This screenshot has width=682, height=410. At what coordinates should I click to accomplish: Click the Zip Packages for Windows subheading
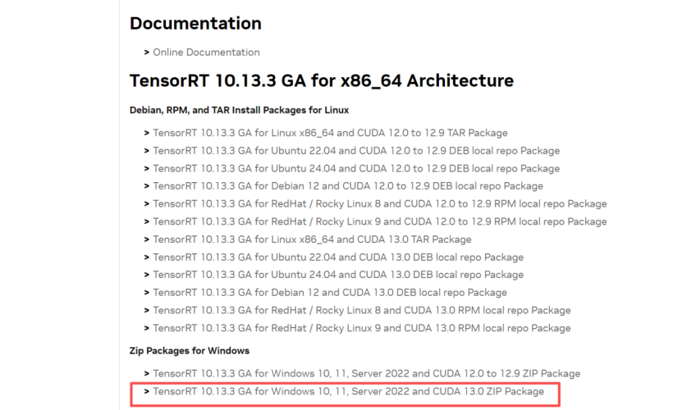pyautogui.click(x=190, y=351)
